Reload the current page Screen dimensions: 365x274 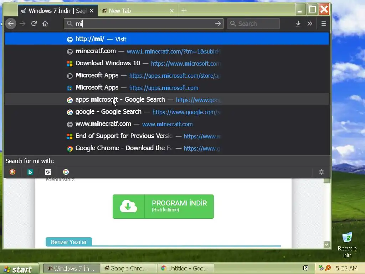point(34,24)
